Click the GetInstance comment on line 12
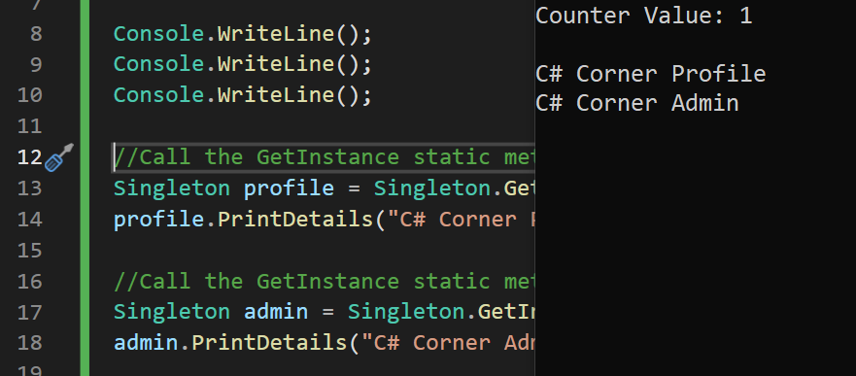Viewport: 856px width, 376px height. tap(325, 157)
